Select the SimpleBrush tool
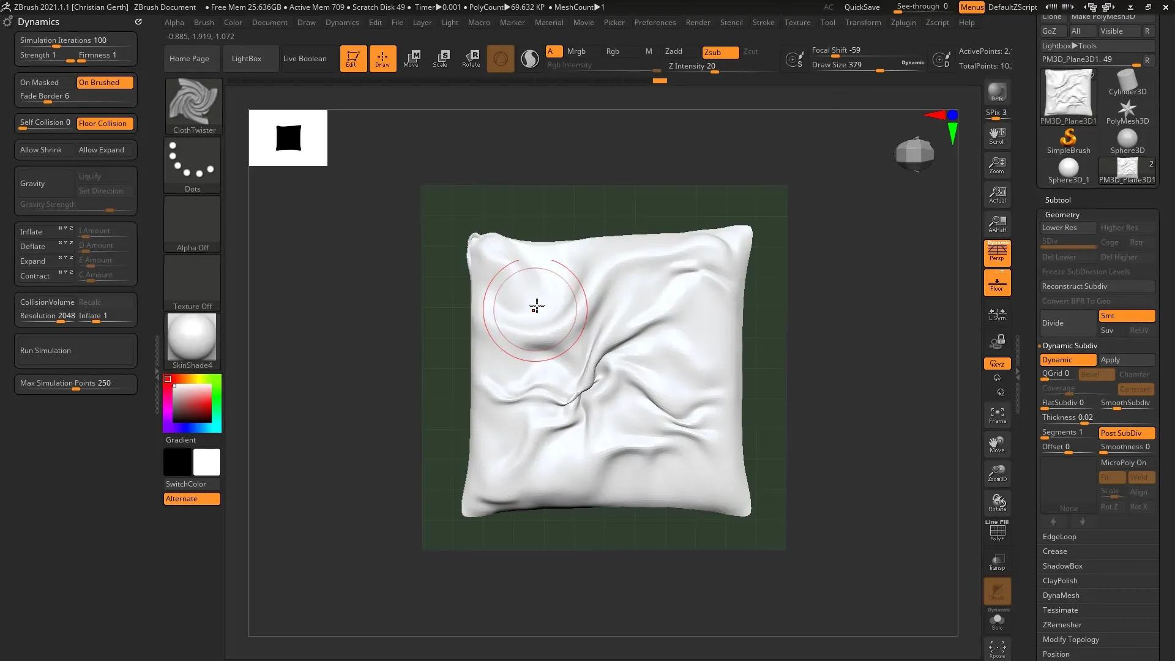 (1069, 141)
